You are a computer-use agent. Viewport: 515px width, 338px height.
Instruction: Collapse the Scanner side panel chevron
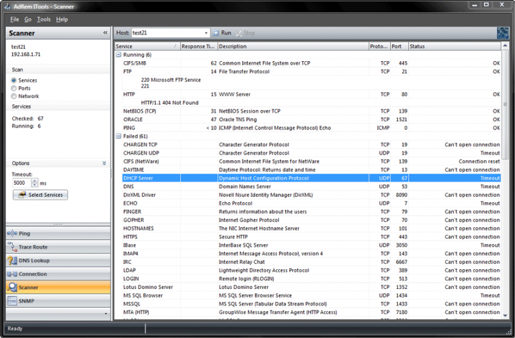pos(105,33)
